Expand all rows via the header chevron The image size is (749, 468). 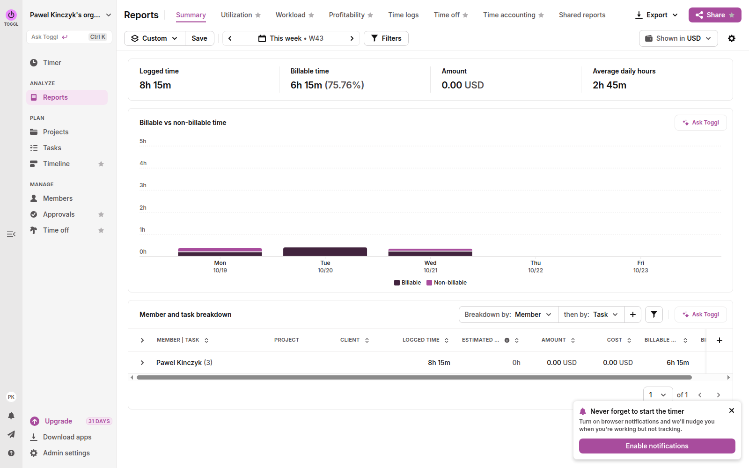pyautogui.click(x=142, y=340)
